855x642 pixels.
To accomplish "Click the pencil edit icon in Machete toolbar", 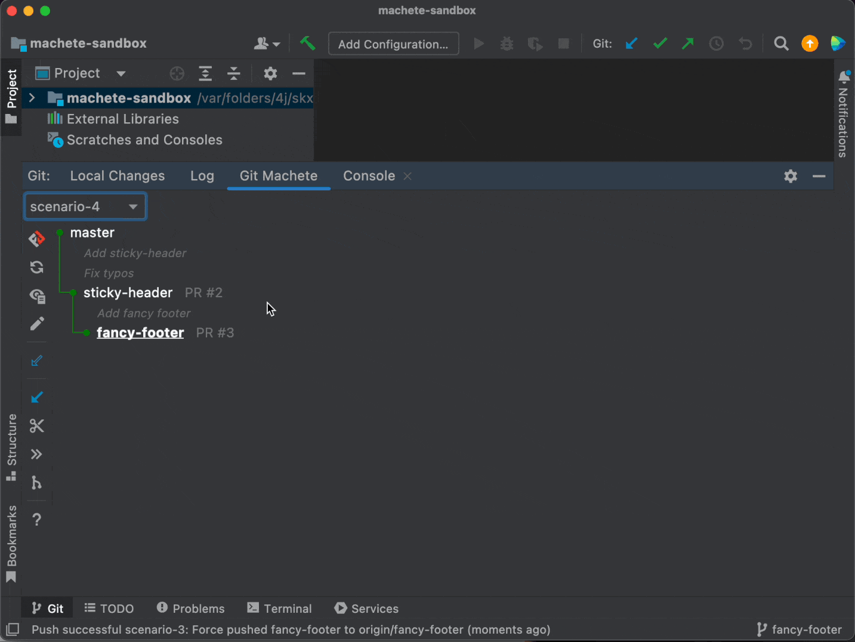I will pos(36,323).
